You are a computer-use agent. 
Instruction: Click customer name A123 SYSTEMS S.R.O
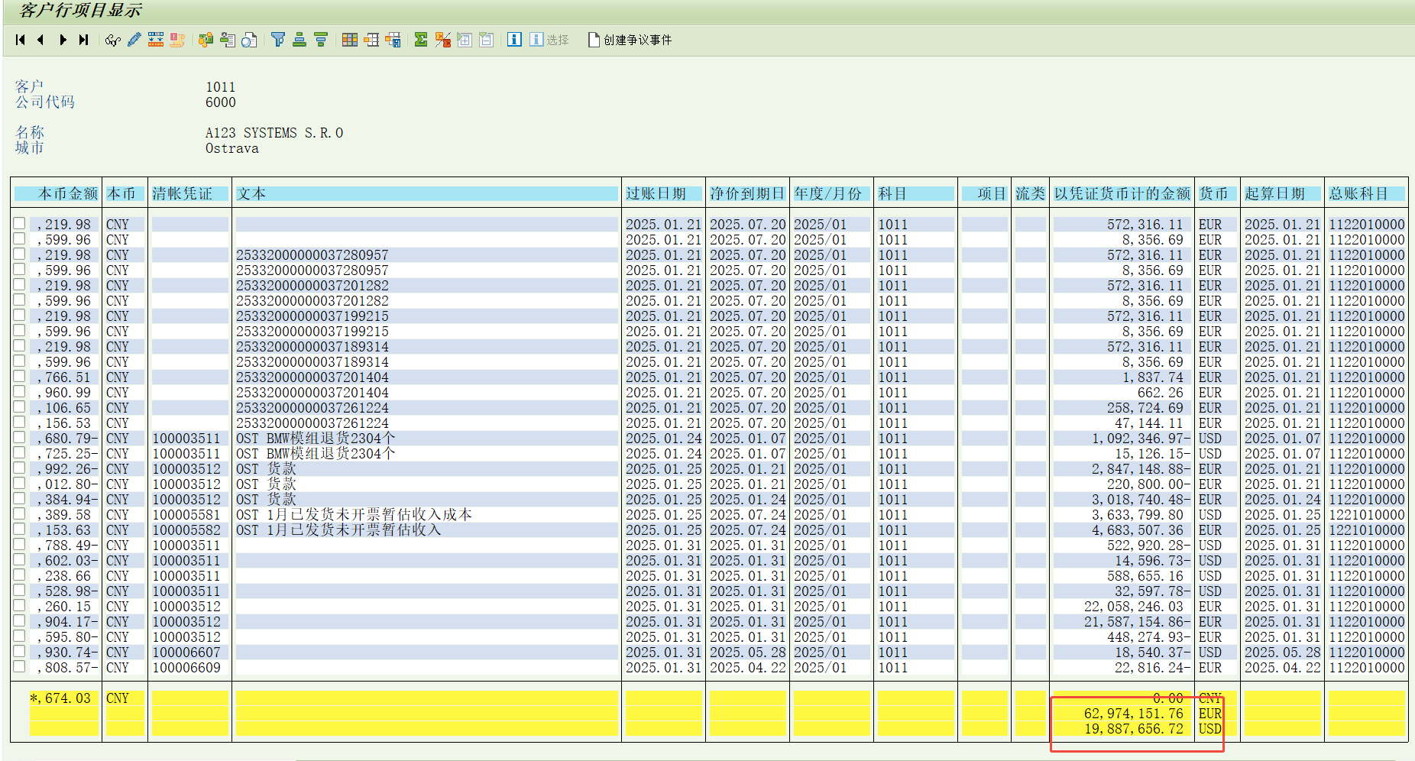click(x=274, y=133)
